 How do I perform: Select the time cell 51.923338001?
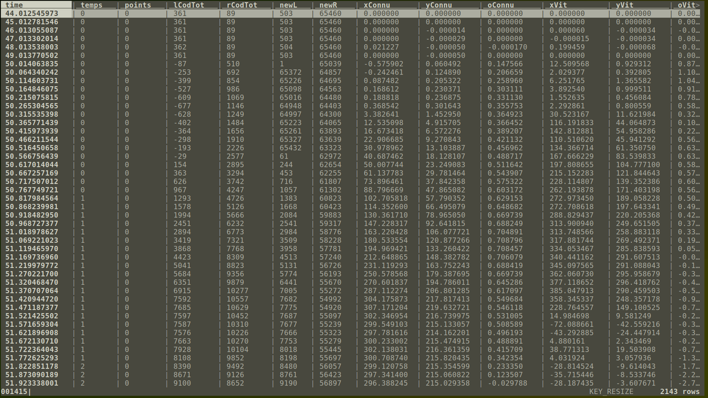pyautogui.click(x=32, y=383)
